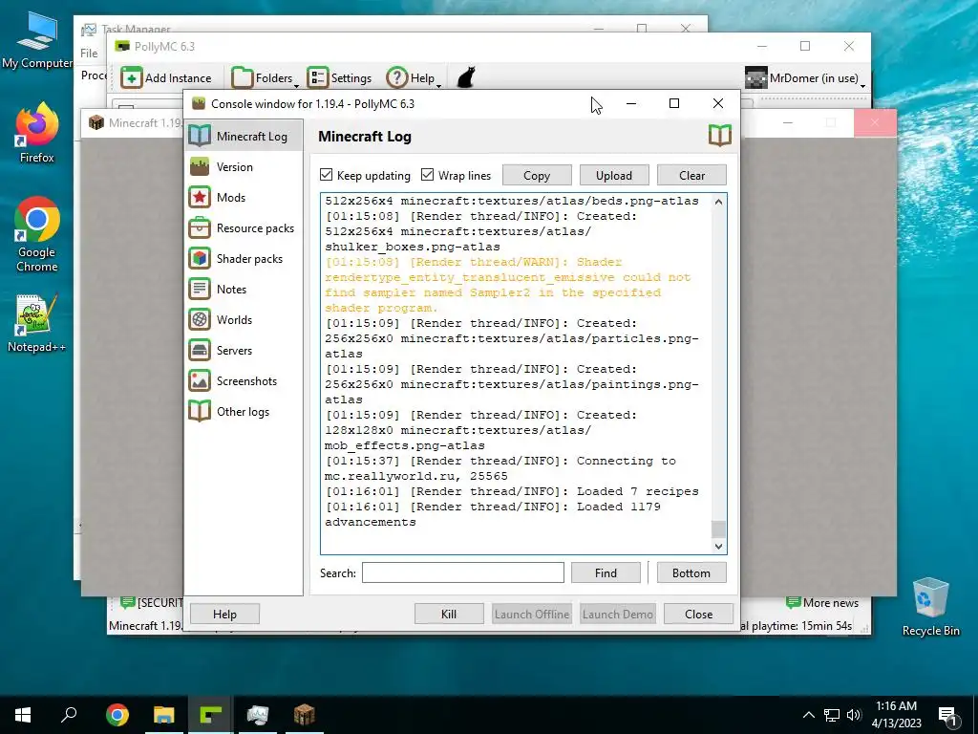Viewport: 978px width, 734px height.
Task: Open the Minecraft Log page in sidebar
Action: [244, 136]
